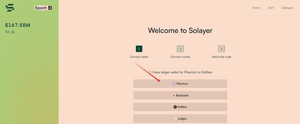Image resolution: width=300 pixels, height=124 pixels.
Task: Click the Ledger wallet icon
Action: click(x=175, y=119)
